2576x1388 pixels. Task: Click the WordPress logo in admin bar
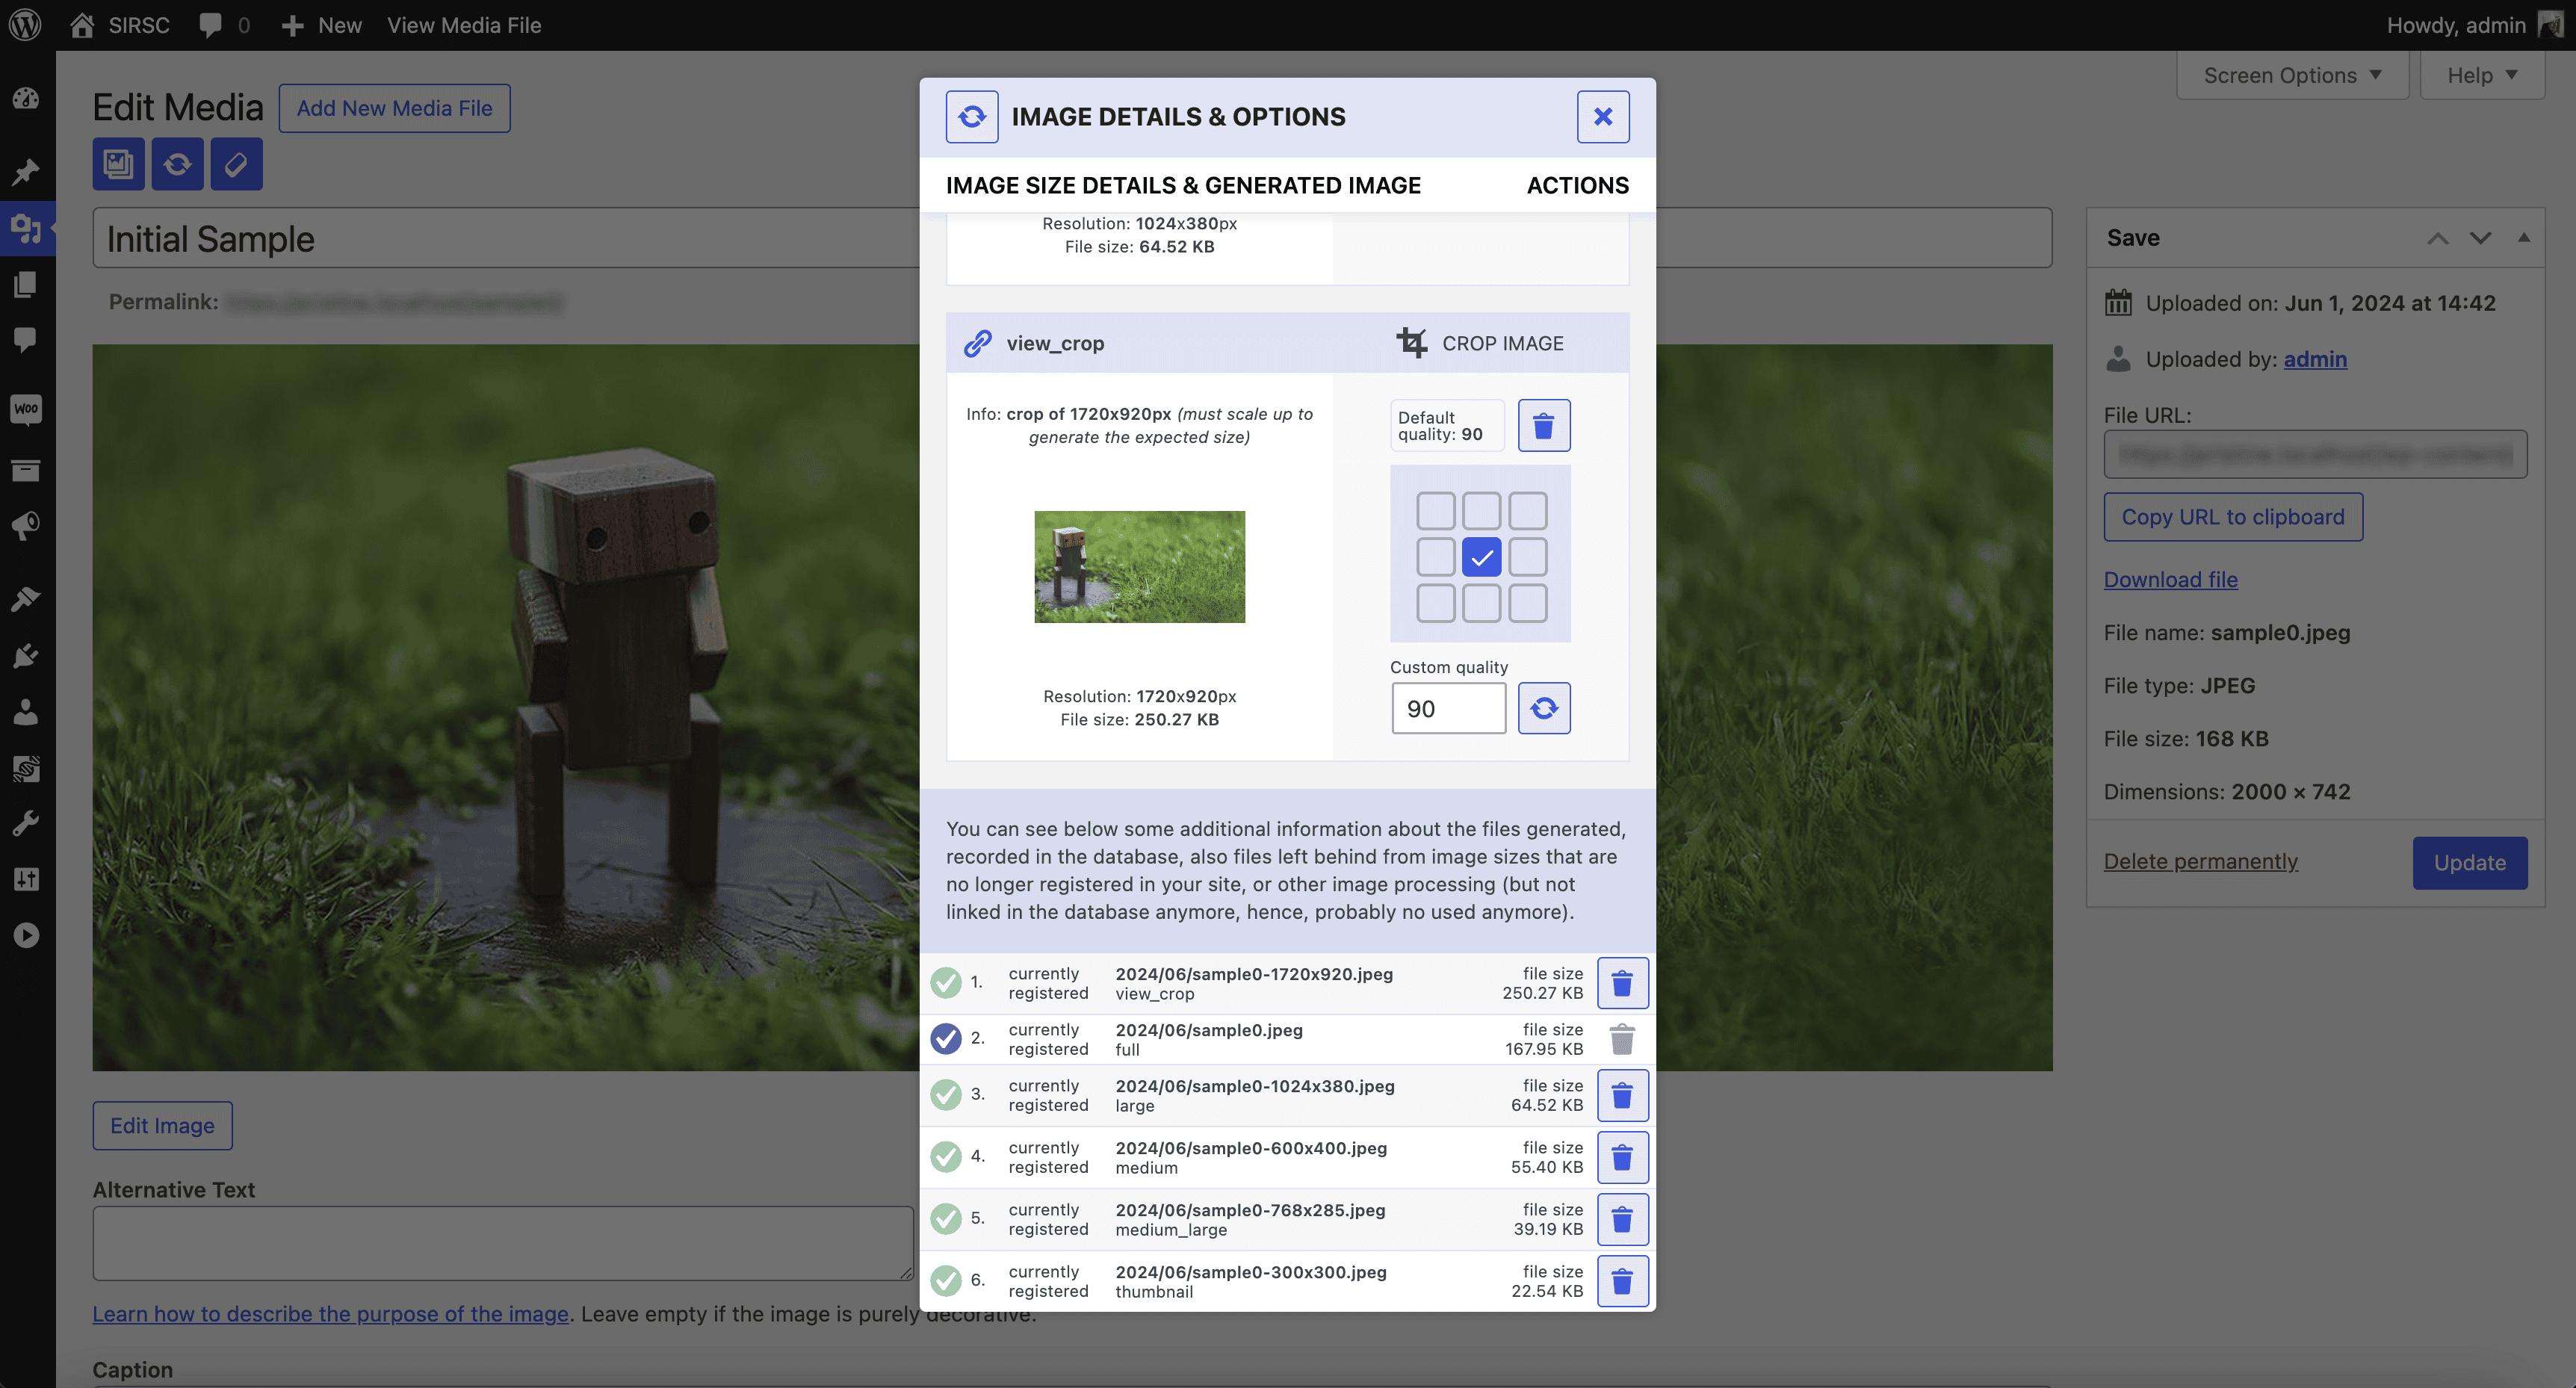25,25
